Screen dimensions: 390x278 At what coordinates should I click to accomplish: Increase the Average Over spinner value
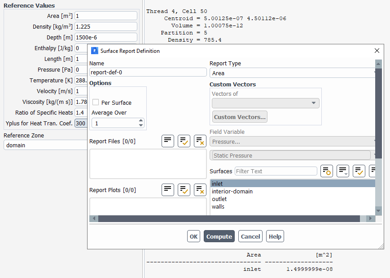(141, 120)
